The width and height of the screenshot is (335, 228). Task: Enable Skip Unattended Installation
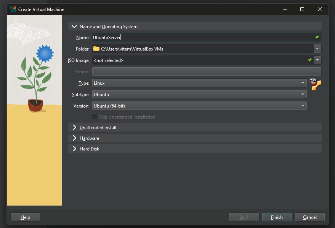95,117
